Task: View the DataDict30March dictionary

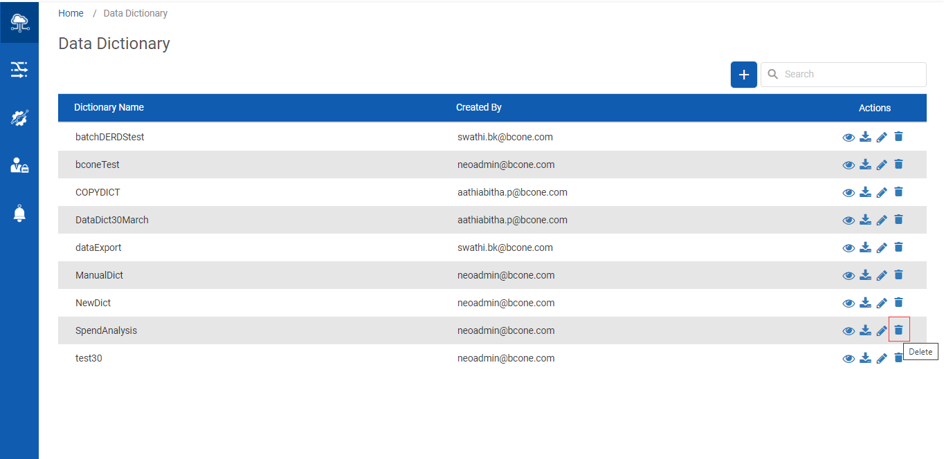Action: (848, 221)
